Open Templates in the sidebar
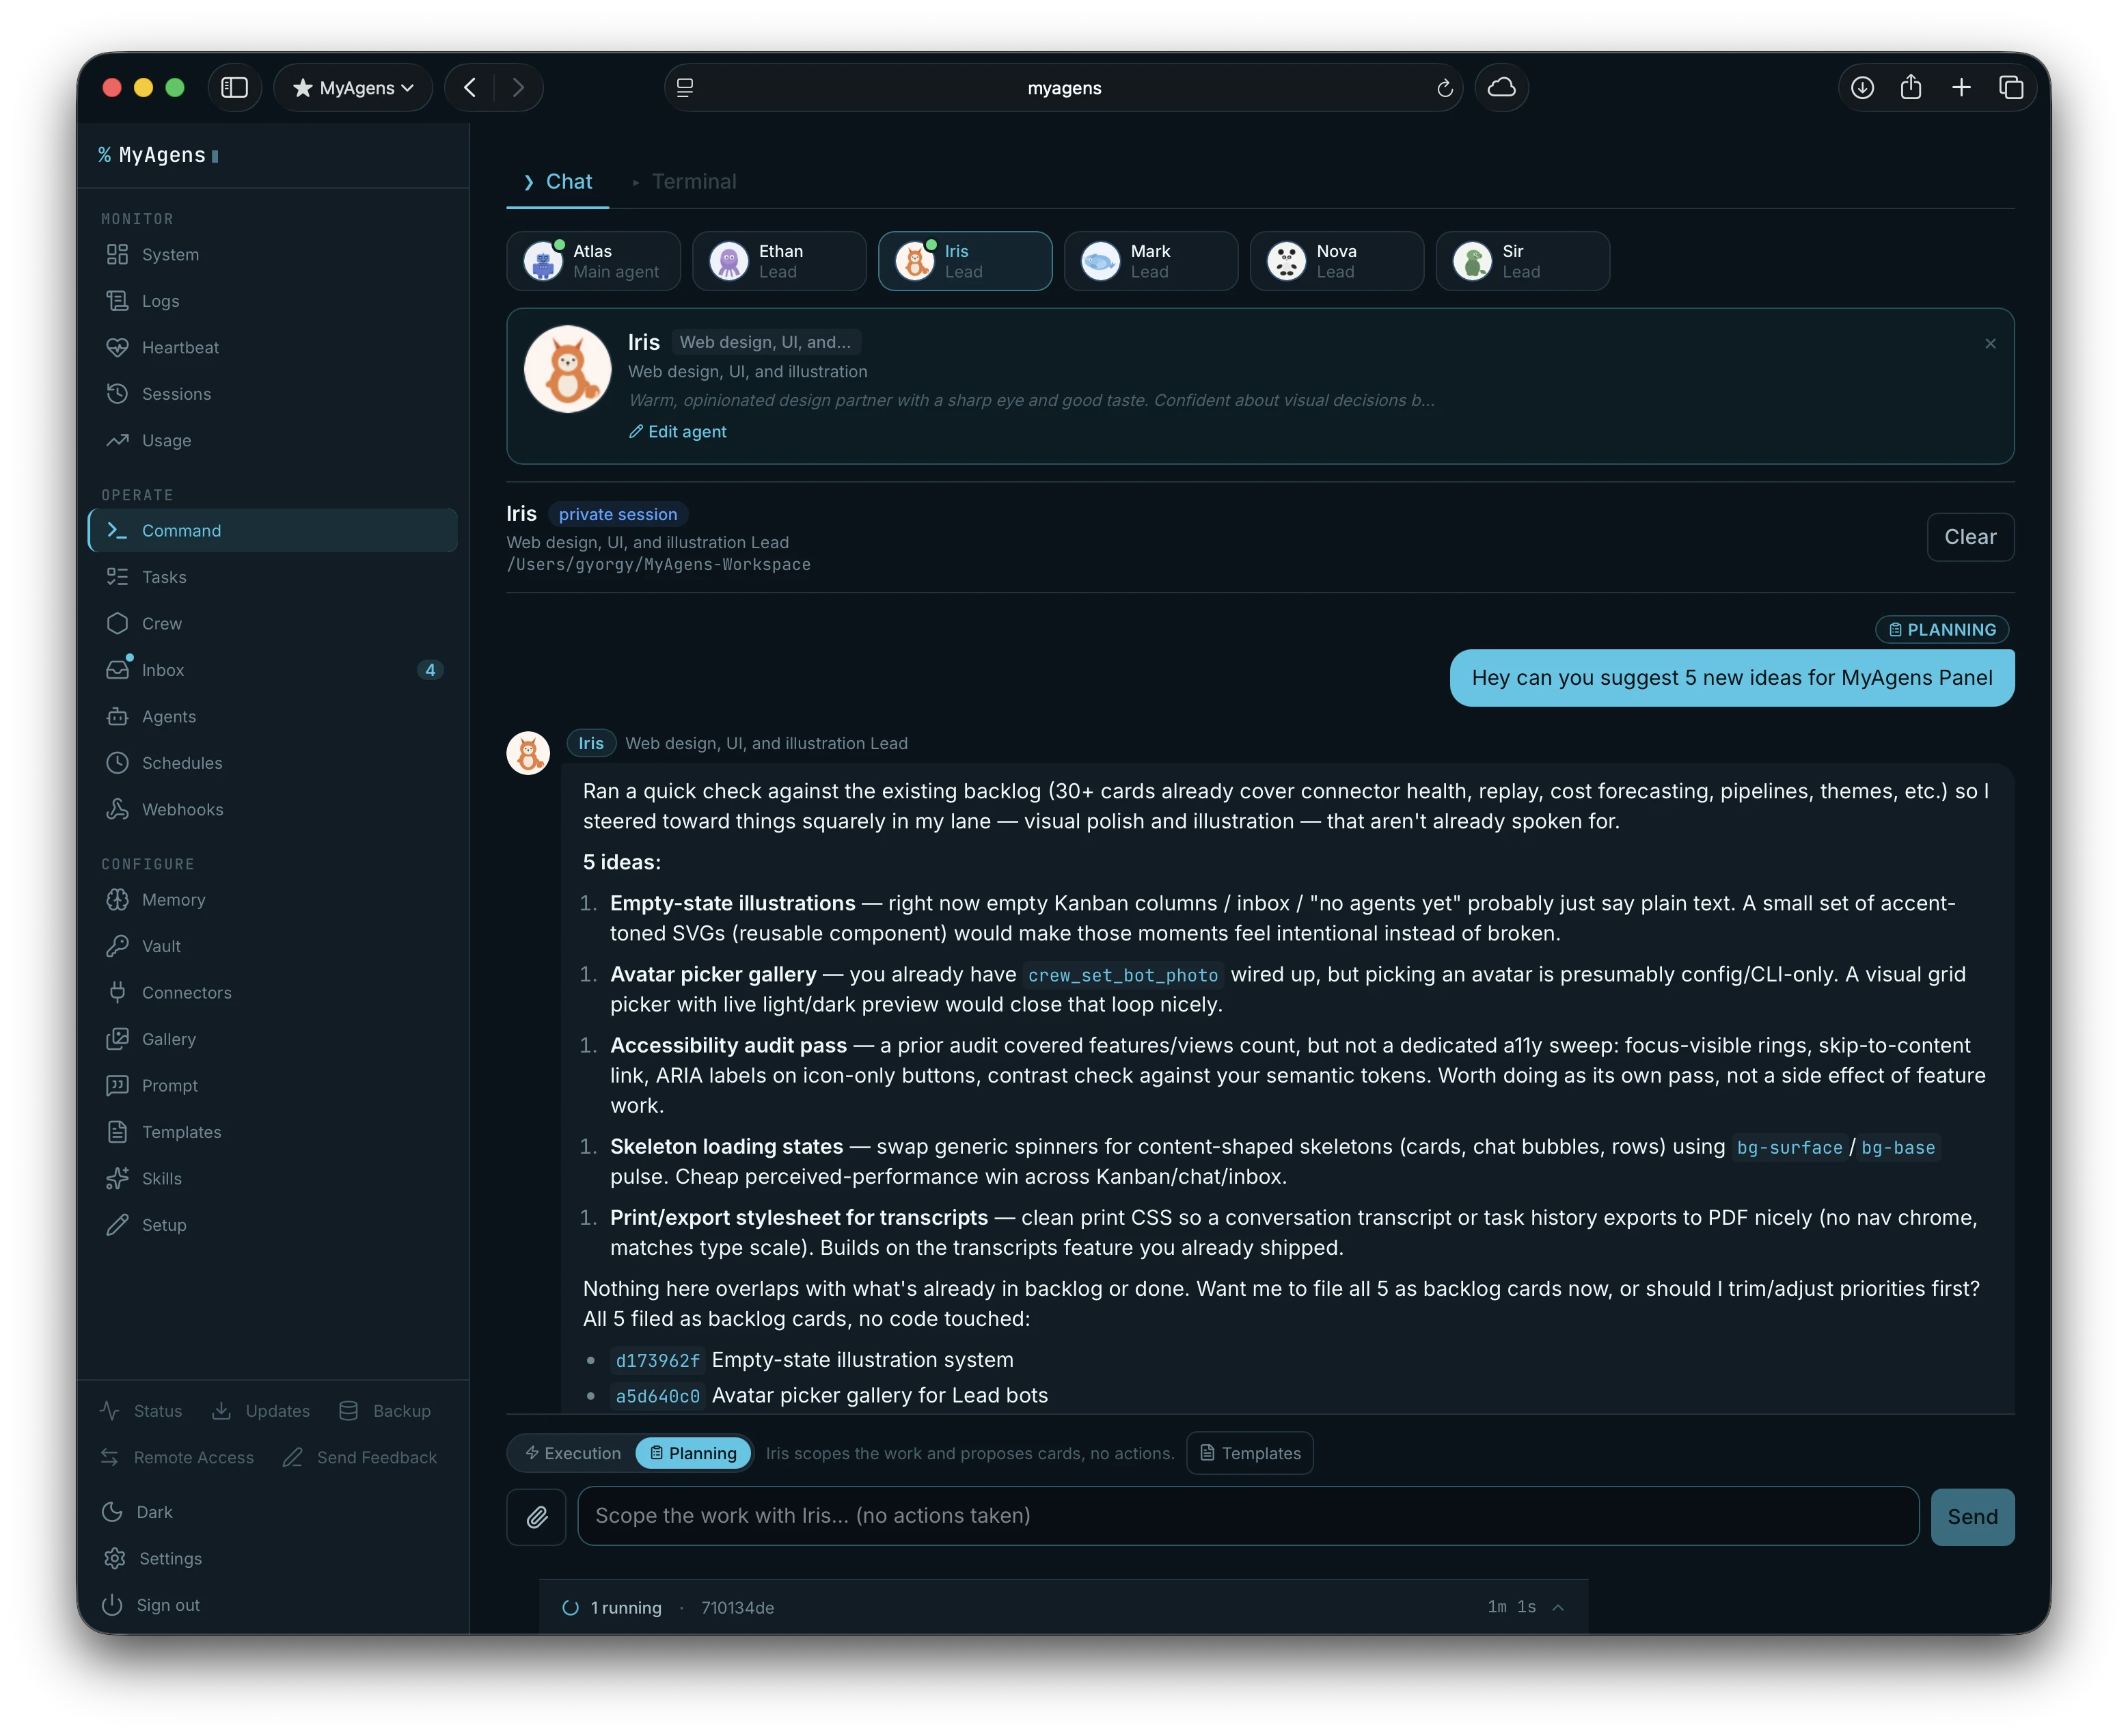Screen dimensions: 2128x1736 272,1132
